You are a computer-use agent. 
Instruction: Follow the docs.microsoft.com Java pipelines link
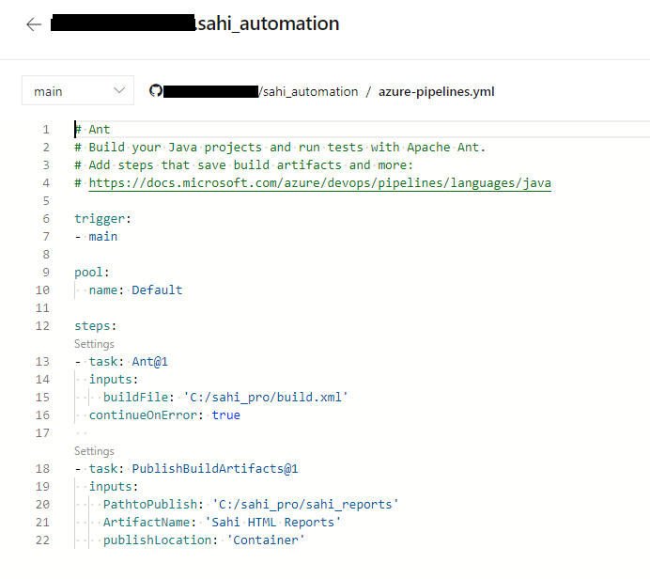pos(319,183)
